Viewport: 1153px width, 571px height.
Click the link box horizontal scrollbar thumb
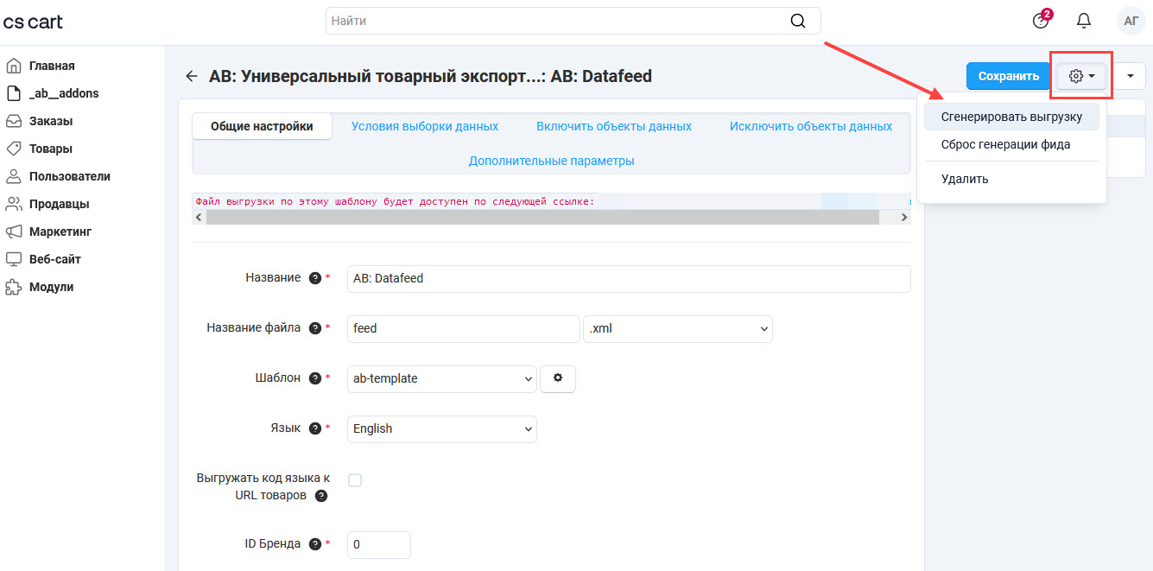[542, 218]
